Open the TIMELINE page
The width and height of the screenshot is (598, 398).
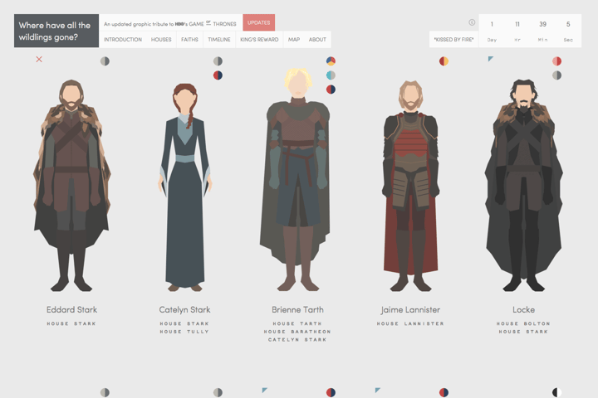click(x=219, y=39)
